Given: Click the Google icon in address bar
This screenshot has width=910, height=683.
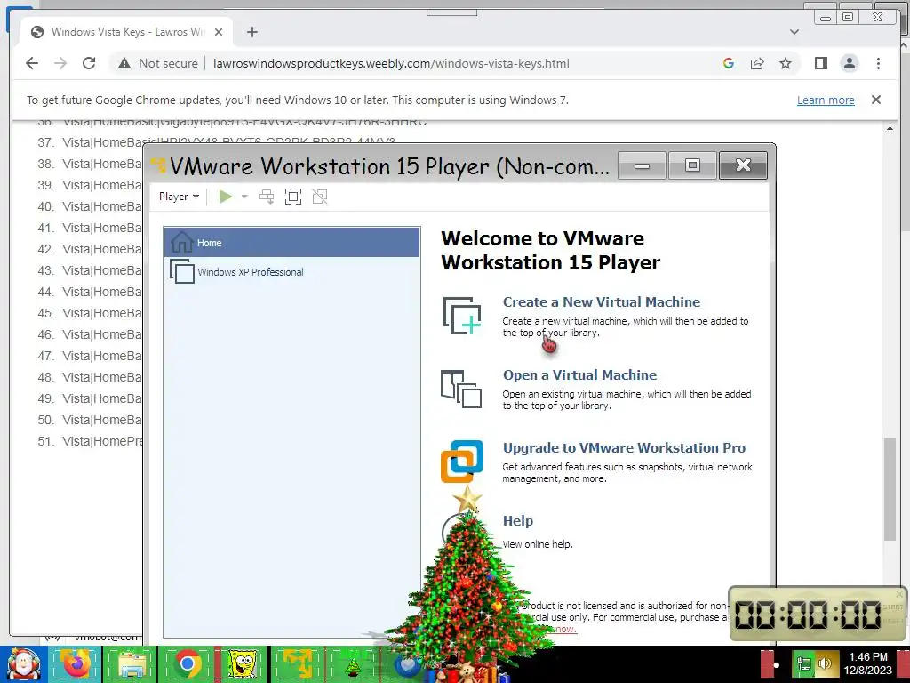Looking at the screenshot, I should [729, 63].
